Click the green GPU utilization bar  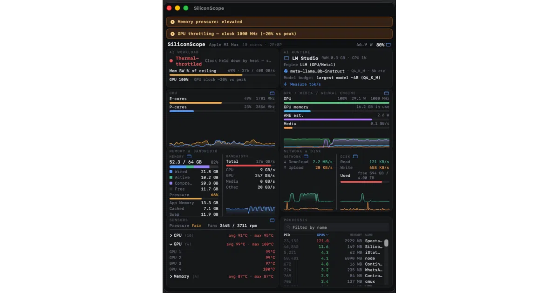(336, 103)
